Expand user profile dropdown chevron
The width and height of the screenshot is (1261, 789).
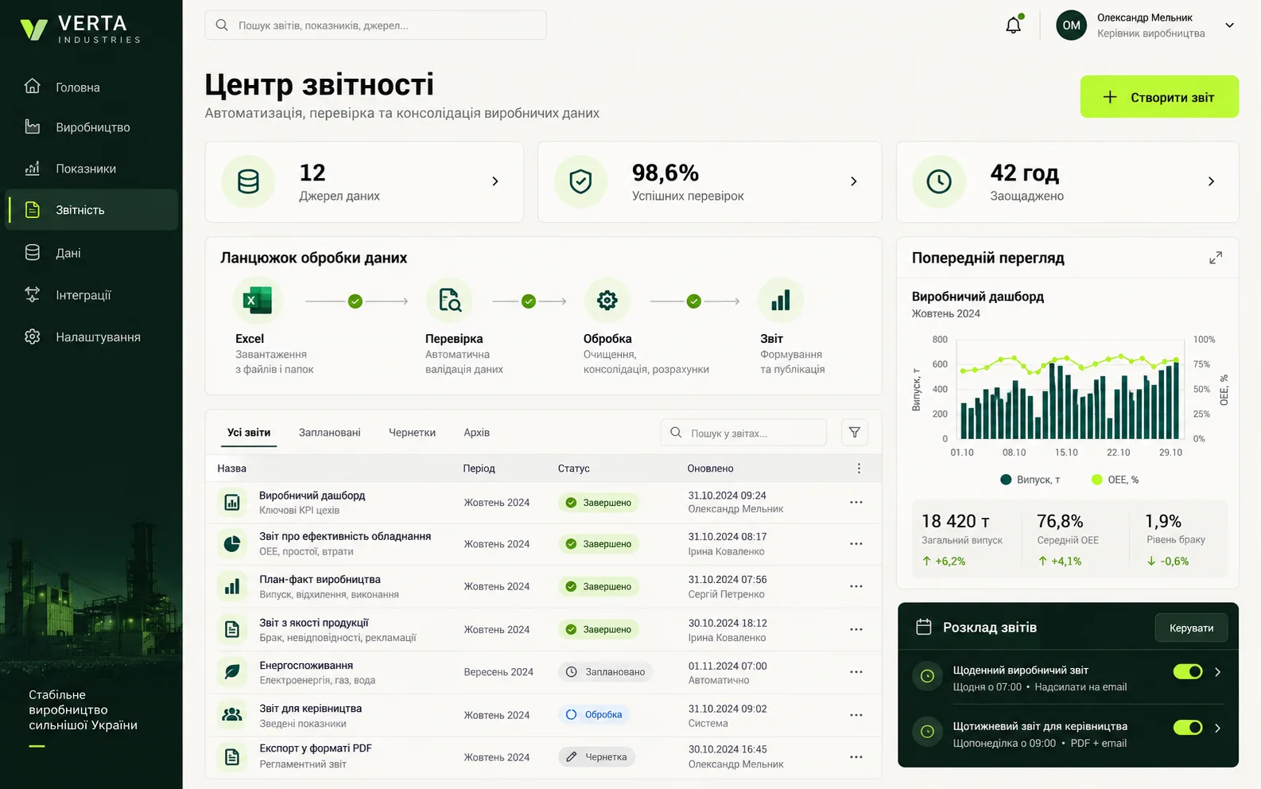click(1229, 25)
